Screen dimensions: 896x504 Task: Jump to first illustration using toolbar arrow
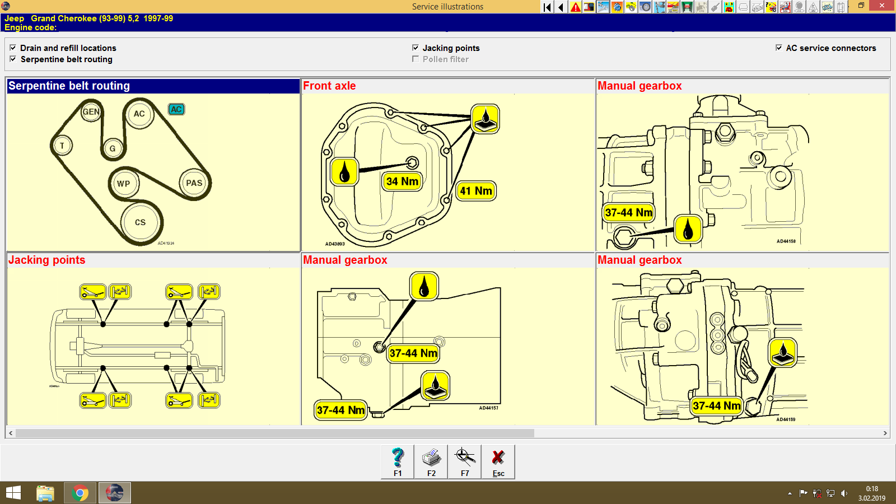547,7
